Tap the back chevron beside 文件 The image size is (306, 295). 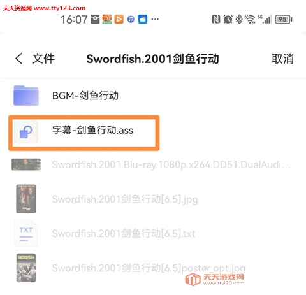(18, 59)
